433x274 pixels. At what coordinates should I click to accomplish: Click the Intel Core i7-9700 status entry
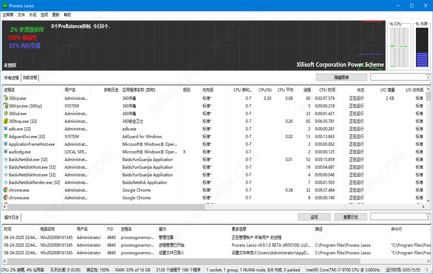[343, 270]
